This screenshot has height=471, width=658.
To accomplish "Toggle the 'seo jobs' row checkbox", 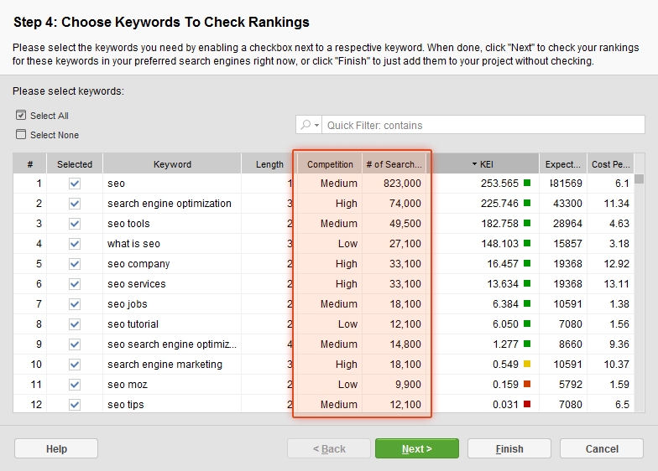I will [x=75, y=304].
